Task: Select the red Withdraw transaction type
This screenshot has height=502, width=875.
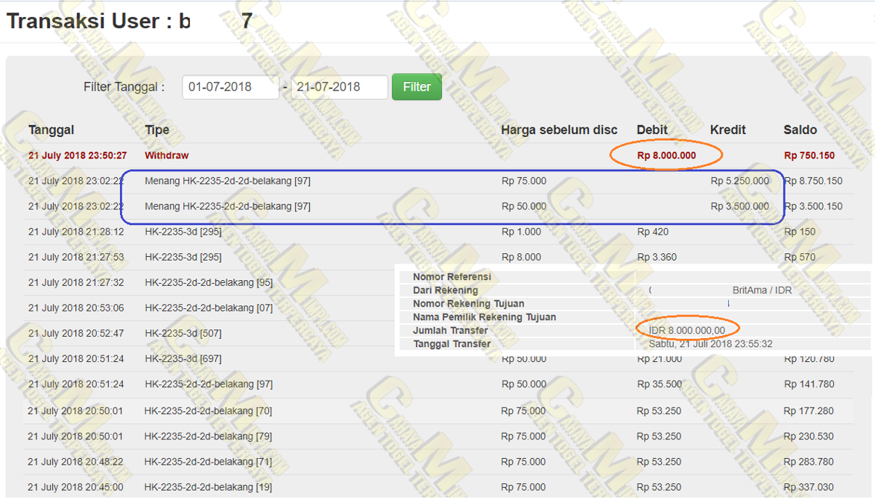Action: coord(167,156)
